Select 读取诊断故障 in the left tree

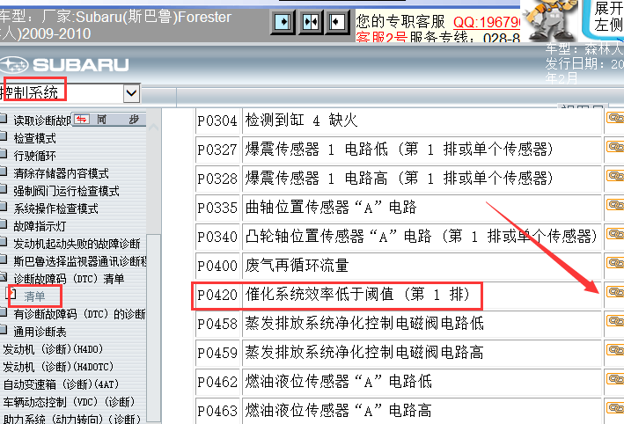pyautogui.click(x=42, y=121)
